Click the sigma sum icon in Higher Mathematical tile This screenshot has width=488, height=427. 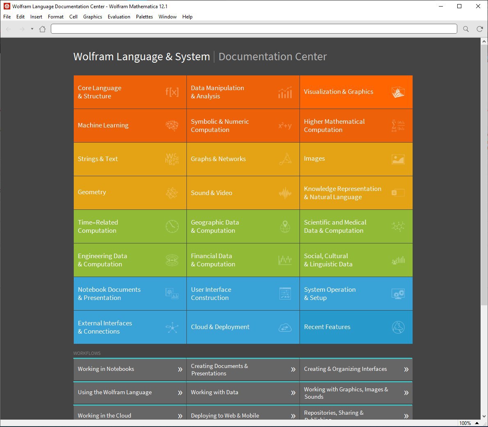[398, 126]
